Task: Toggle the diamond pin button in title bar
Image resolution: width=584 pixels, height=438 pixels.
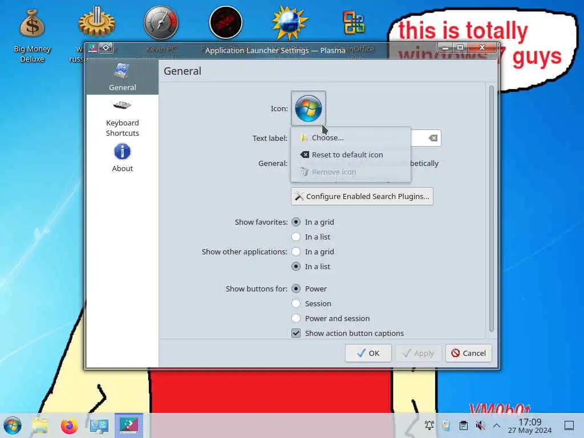Action: [x=106, y=48]
